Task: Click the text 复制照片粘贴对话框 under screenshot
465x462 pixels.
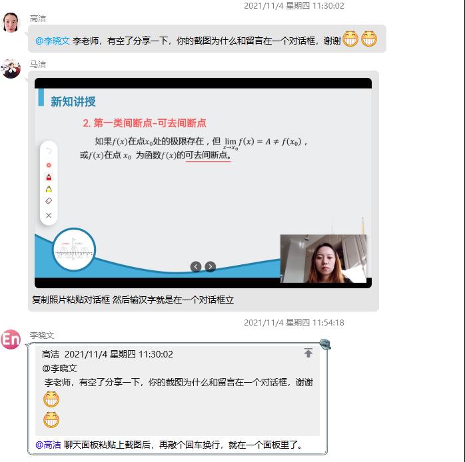Action: point(71,300)
